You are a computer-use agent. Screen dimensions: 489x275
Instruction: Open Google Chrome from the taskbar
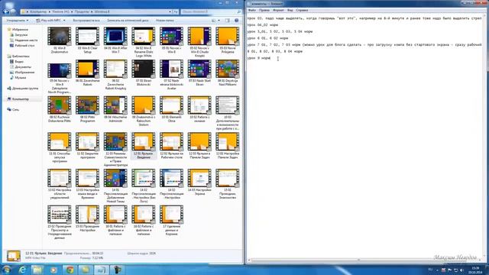pos(70,270)
